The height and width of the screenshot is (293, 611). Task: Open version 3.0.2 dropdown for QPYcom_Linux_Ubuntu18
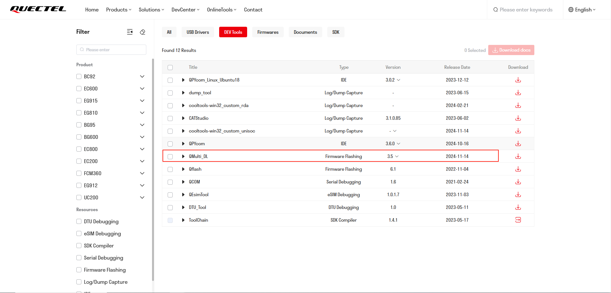pos(399,80)
